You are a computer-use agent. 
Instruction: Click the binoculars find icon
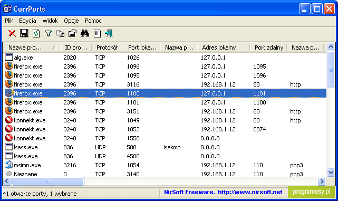click(85, 33)
